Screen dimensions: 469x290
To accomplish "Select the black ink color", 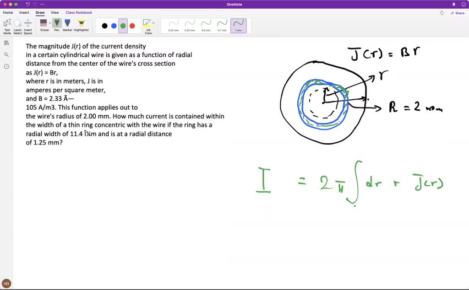I will point(104,26).
